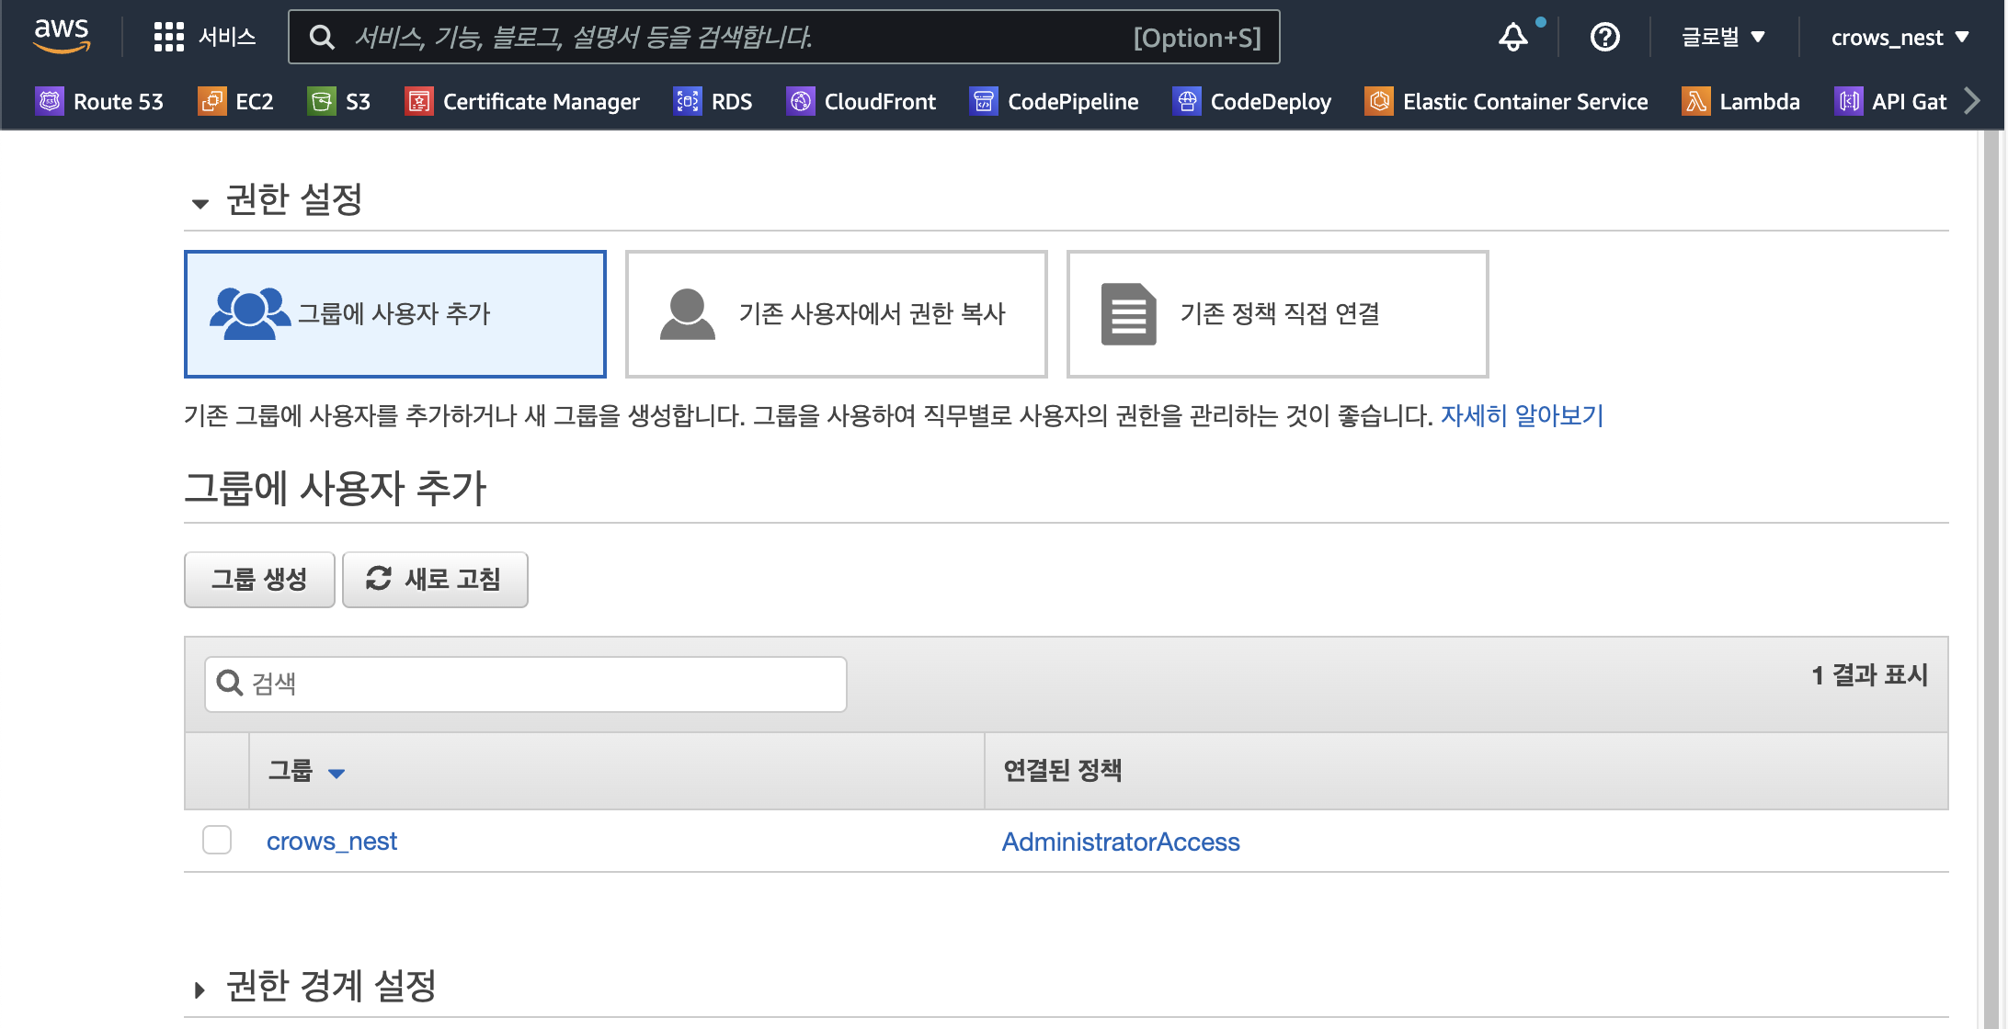Open the services grid menu
This screenshot has width=2008, height=1029.
pyautogui.click(x=168, y=37)
